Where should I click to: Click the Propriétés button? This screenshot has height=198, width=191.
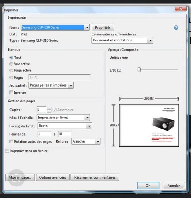103,27
